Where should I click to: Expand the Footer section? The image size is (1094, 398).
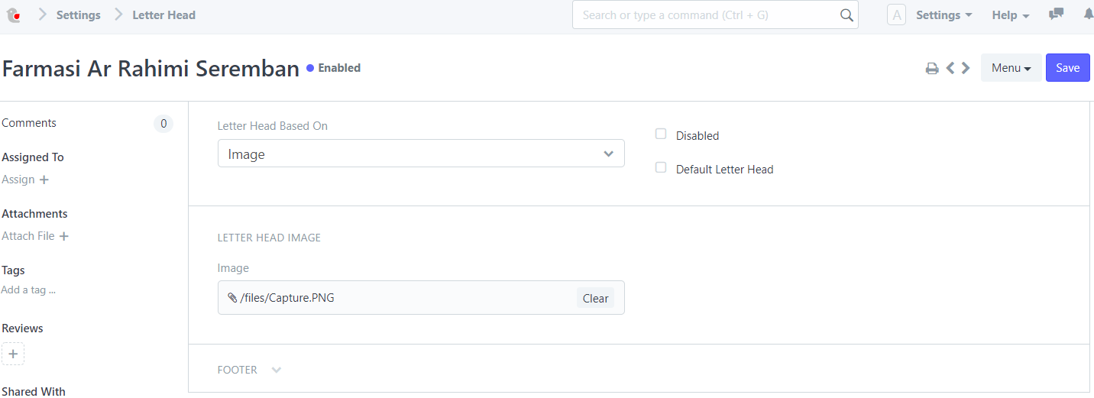250,370
